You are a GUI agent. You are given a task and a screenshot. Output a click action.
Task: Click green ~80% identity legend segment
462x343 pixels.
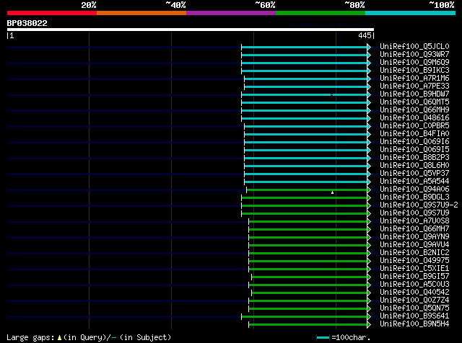pos(321,13)
